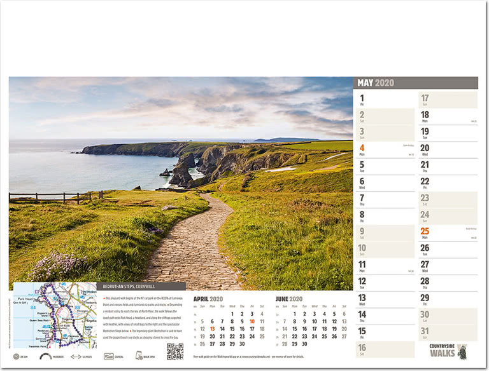Image resolution: width=489 pixels, height=371 pixels.
Task: Select the orange bank holiday May 4
Action: tap(385, 150)
